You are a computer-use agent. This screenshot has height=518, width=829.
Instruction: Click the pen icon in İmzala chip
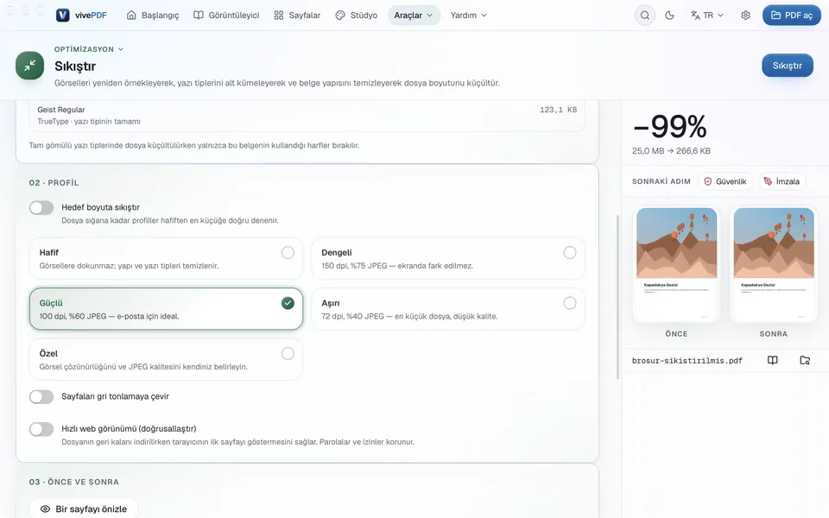(x=769, y=181)
